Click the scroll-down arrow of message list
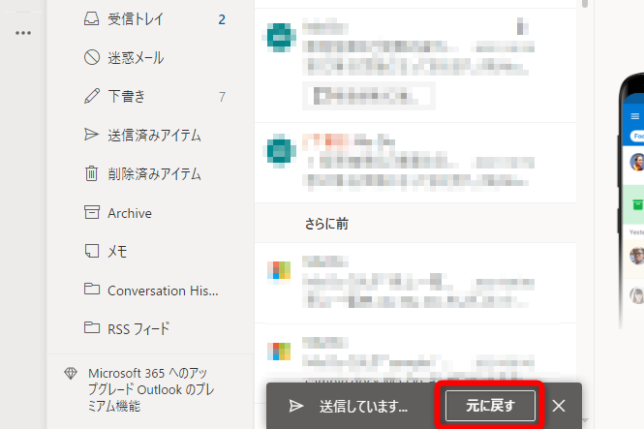Viewport: 644px width, 429px height. 585,420
